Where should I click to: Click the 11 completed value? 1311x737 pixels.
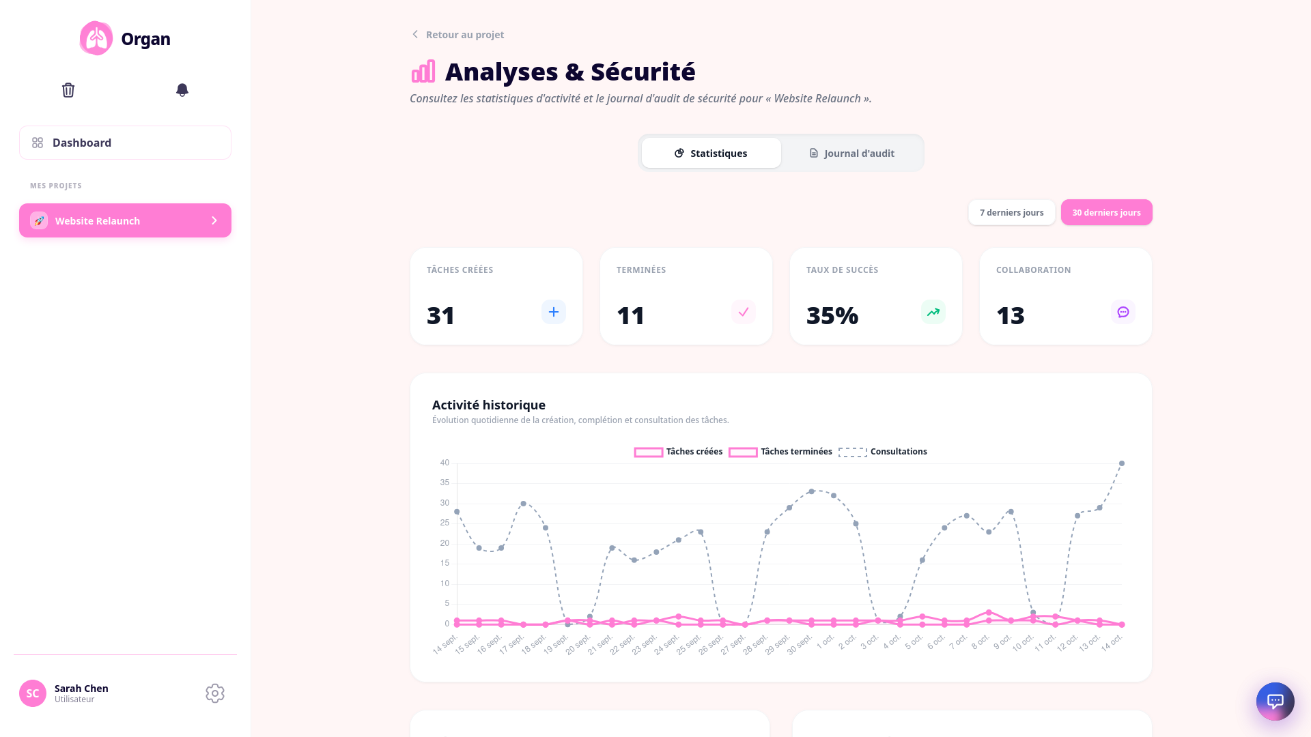coord(631,315)
